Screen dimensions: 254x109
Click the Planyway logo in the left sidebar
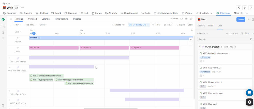(x=3, y=19)
